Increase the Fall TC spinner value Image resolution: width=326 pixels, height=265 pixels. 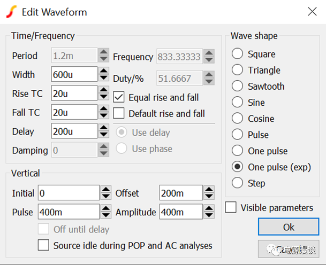click(x=104, y=109)
